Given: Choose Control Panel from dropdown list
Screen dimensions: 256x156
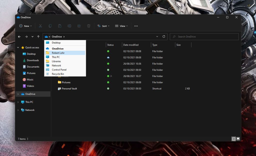Looking at the screenshot, I should pyautogui.click(x=59, y=70).
